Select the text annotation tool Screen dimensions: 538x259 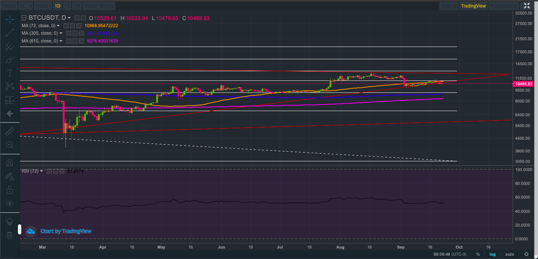[x=10, y=73]
